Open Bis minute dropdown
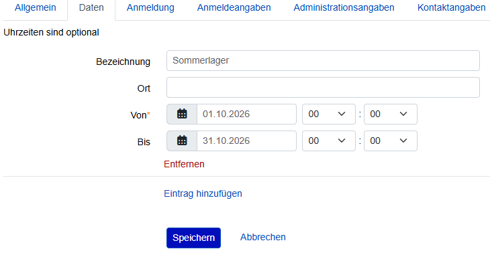The height and width of the screenshot is (255, 490). coord(390,141)
